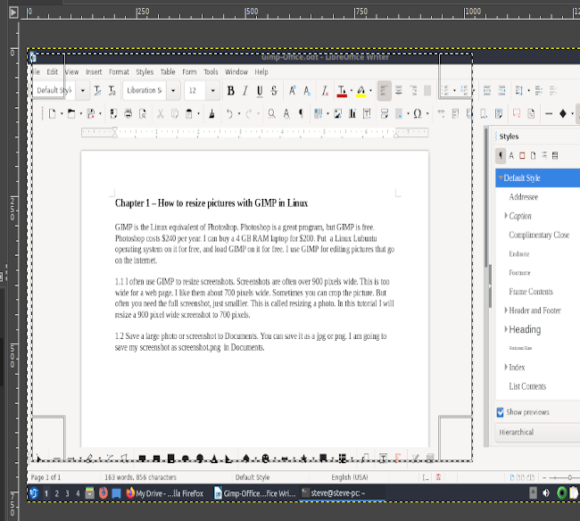Image resolution: width=580 pixels, height=521 pixels.
Task: Select Paragraph Styles icon in Styles panel
Action: click(501, 156)
